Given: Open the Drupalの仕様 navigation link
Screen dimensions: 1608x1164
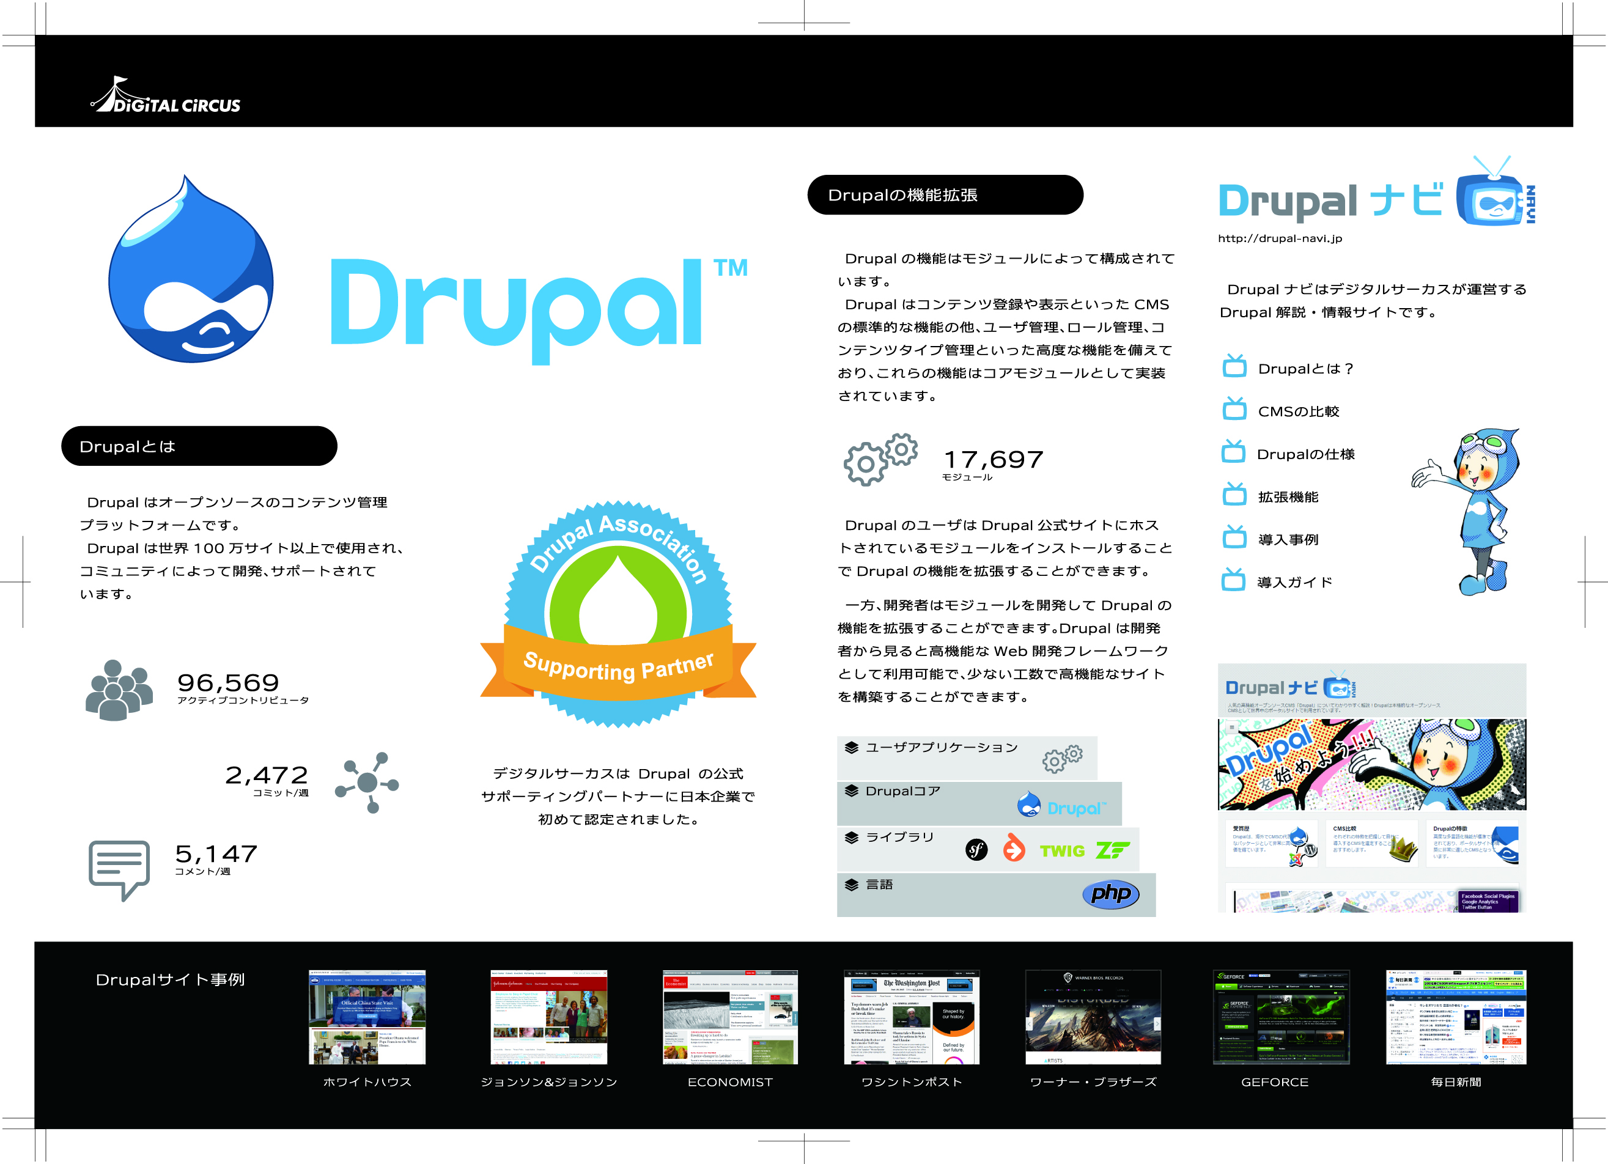Looking at the screenshot, I should (x=1305, y=454).
